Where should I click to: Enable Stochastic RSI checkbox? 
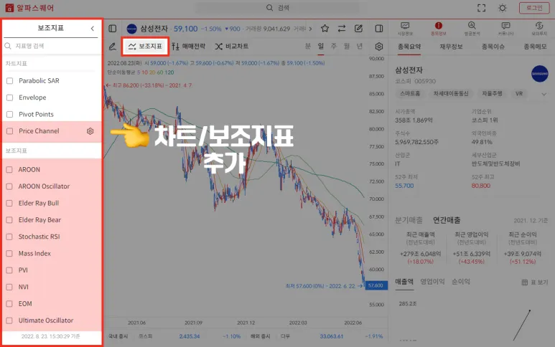9,237
